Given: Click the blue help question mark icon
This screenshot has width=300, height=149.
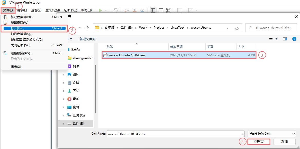Looking at the screenshot, I should 294,39.
